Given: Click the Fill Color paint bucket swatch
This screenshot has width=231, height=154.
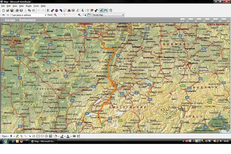Looking at the screenshot, I should (56, 136).
